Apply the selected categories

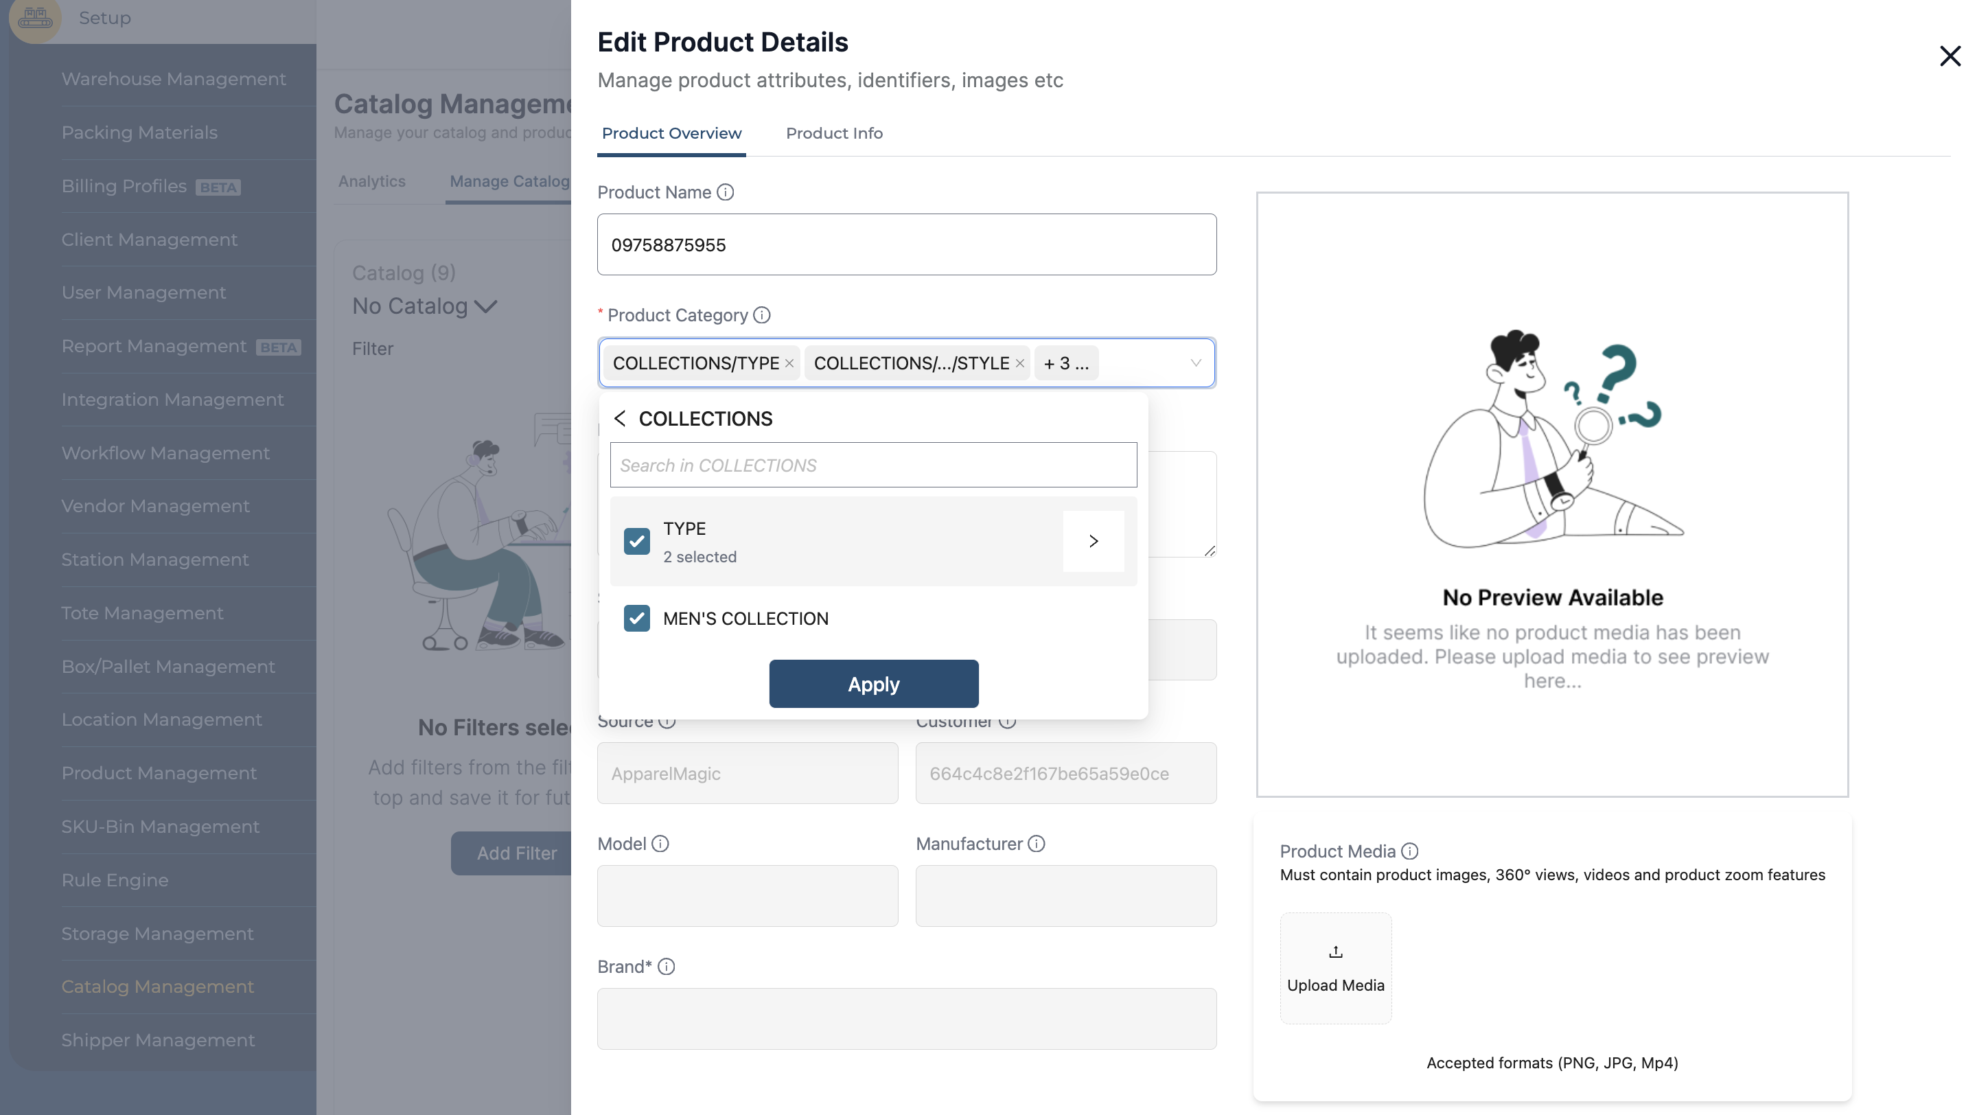(x=873, y=684)
